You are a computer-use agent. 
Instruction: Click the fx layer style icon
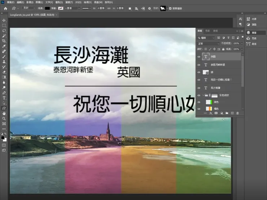tap(211, 113)
